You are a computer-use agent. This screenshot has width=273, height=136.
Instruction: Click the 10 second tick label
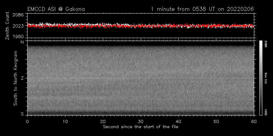click(65, 121)
